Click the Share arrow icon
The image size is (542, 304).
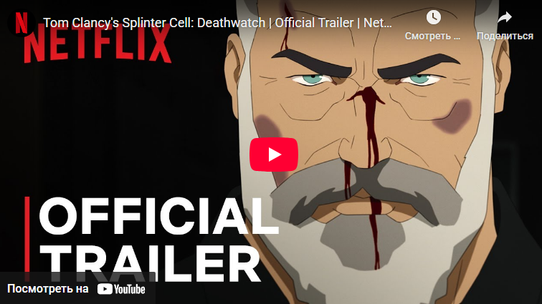[504, 17]
